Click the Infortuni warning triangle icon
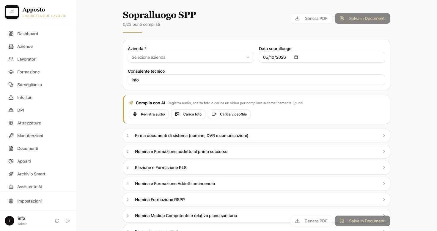The height and width of the screenshot is (231, 437). 11,97
